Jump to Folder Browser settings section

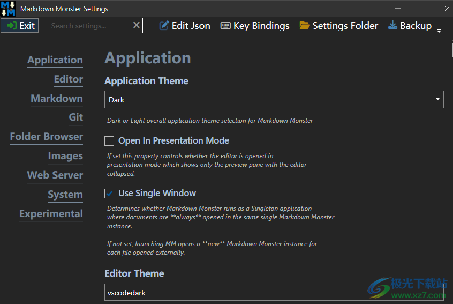point(47,137)
